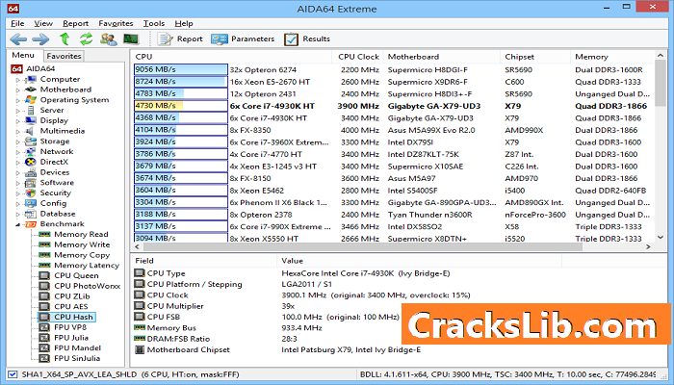Sort by CPU Clock column header
This screenshot has height=385, width=674.
pos(357,57)
